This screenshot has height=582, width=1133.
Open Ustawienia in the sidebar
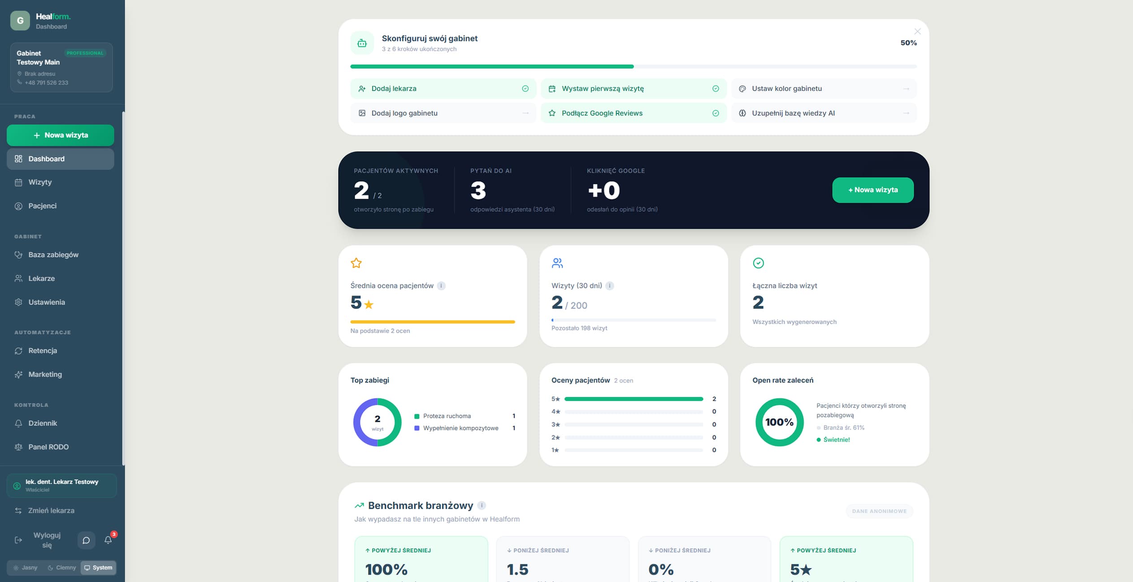click(x=61, y=302)
